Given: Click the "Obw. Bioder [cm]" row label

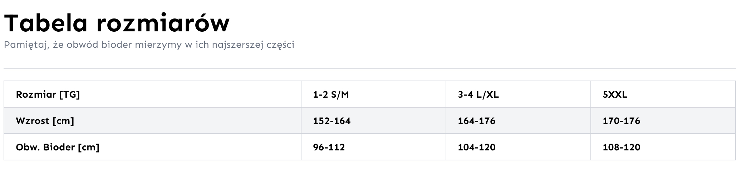Looking at the screenshot, I should 58,147.
